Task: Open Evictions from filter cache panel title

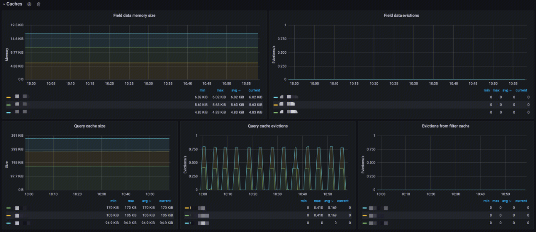Action: pyautogui.click(x=446, y=126)
